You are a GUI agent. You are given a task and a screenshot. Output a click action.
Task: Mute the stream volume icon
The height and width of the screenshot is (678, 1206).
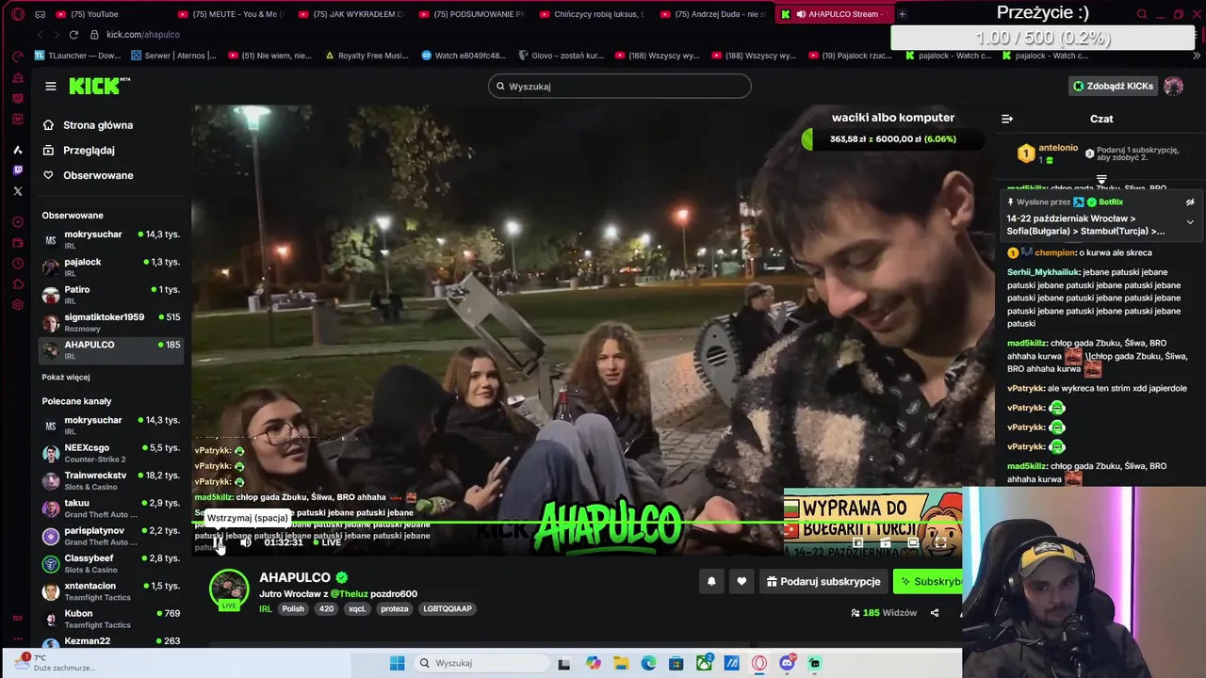click(x=245, y=542)
